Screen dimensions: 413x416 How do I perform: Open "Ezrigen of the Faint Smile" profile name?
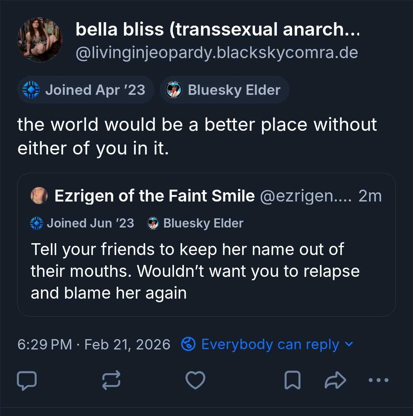point(154,196)
